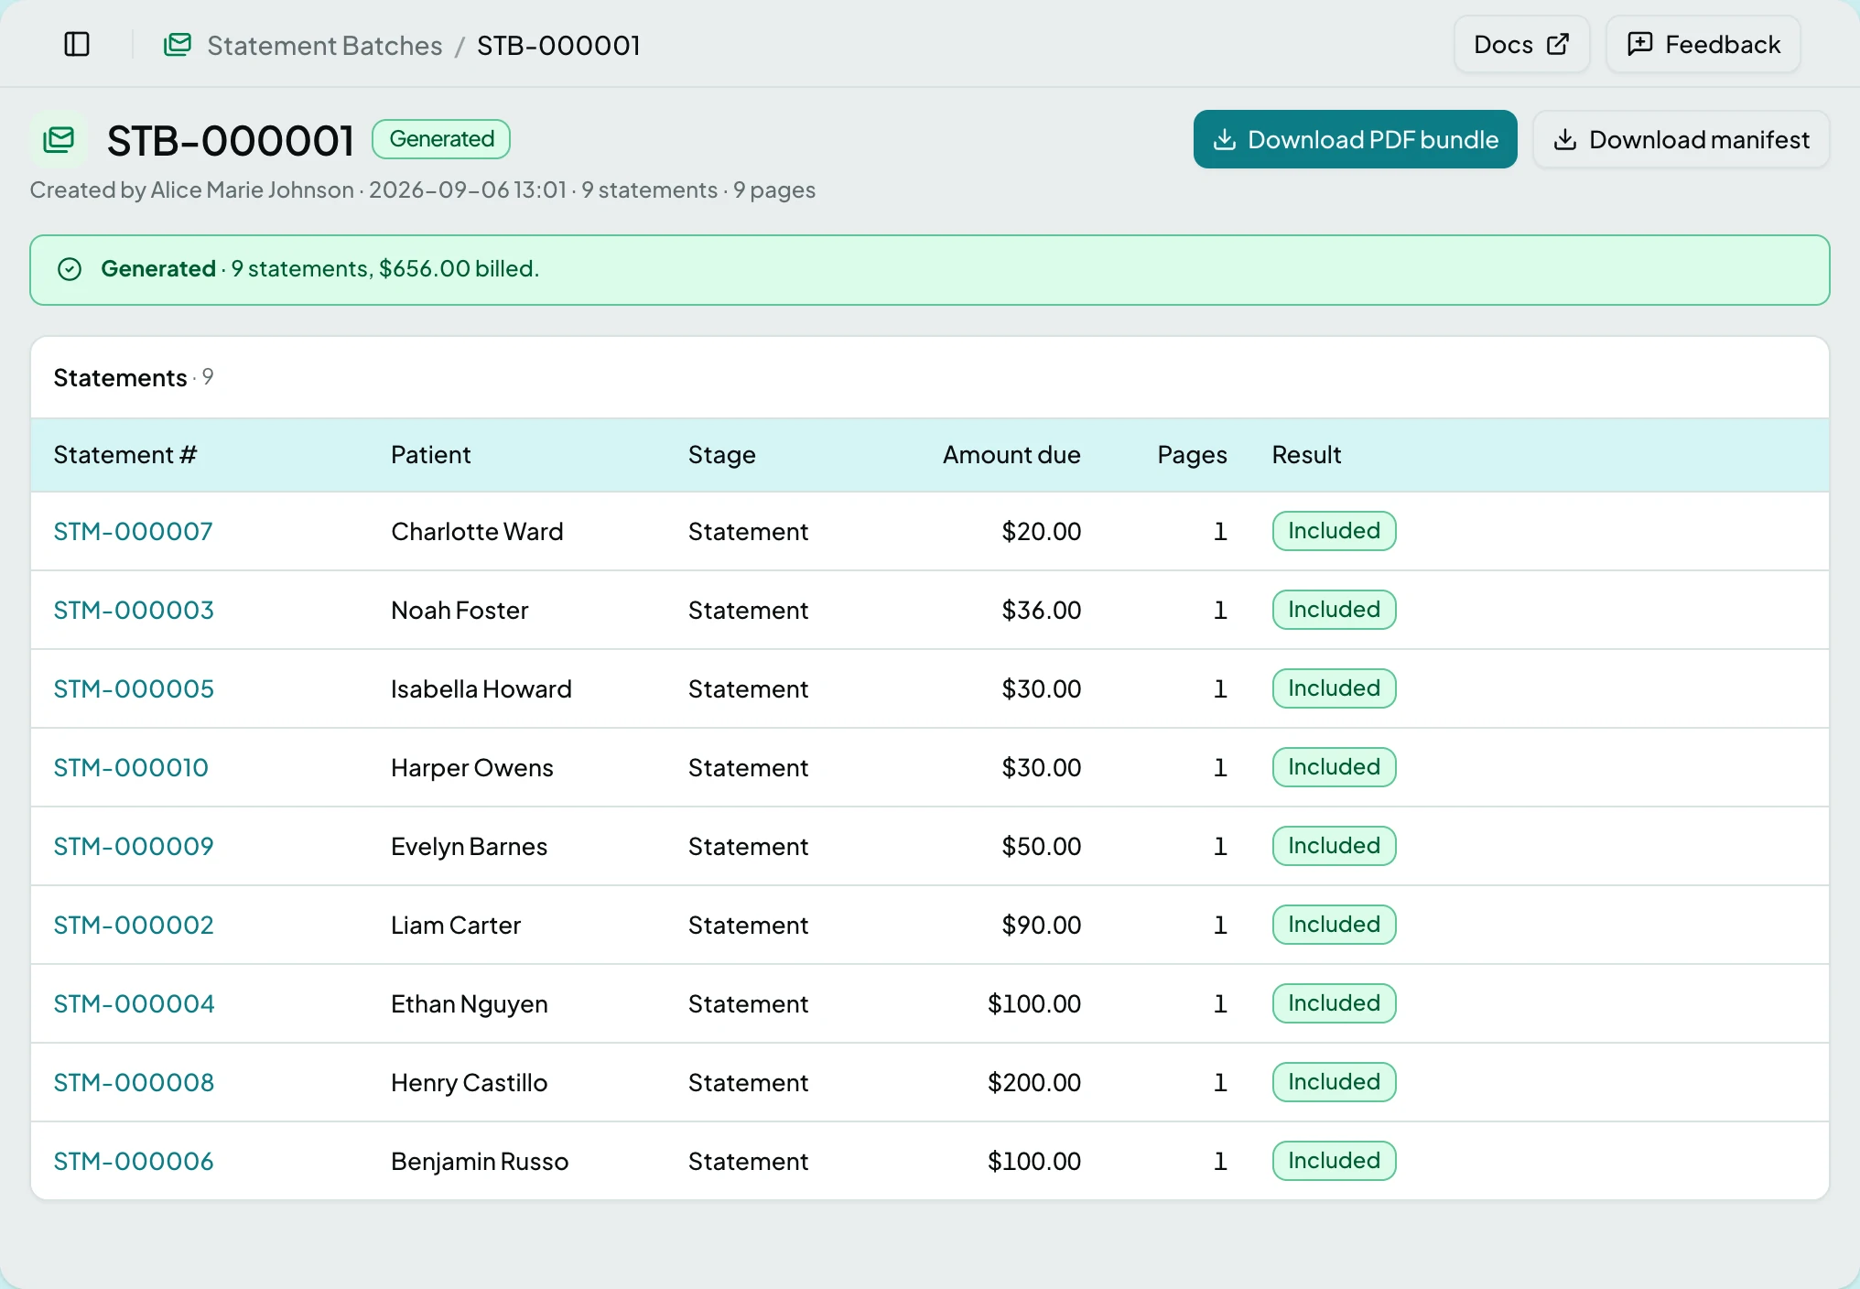1860x1289 pixels.
Task: Open statement STM-000002
Action: [x=134, y=926]
